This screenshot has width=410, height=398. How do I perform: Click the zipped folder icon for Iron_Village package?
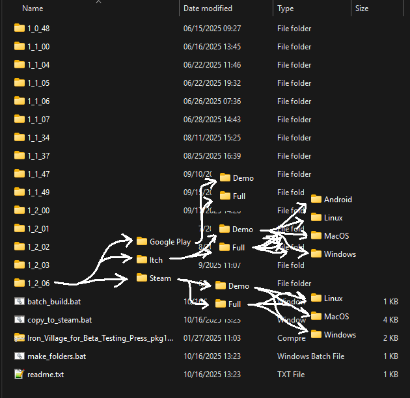(x=20, y=338)
